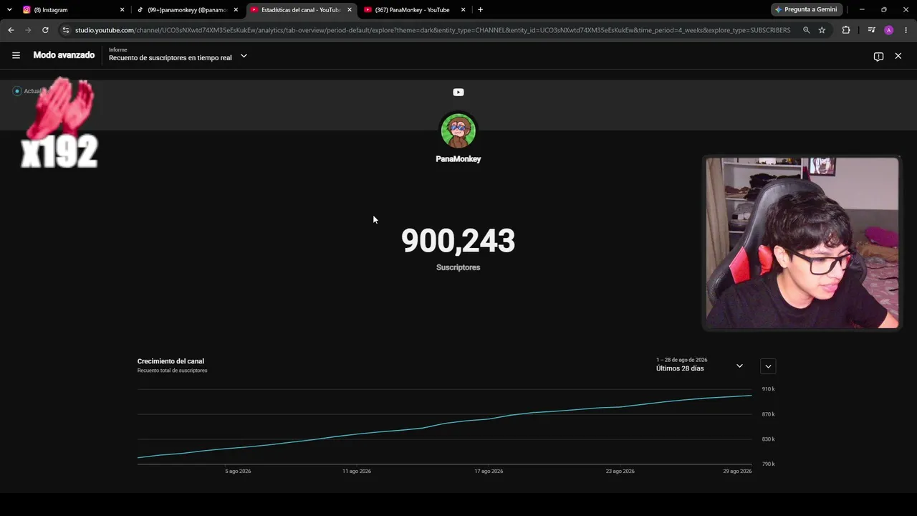The height and width of the screenshot is (516, 917).
Task: Click the PanaMonkey channel avatar
Action: (x=458, y=130)
